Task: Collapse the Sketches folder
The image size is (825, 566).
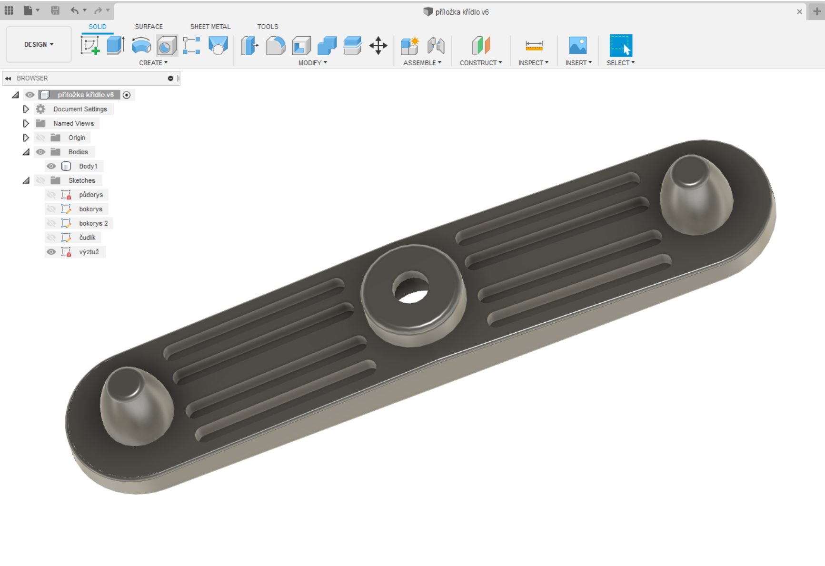Action: pos(26,180)
